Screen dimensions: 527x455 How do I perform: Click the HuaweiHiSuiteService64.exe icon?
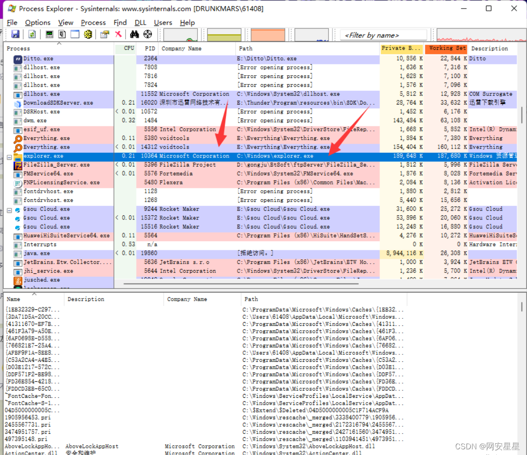pos(18,236)
